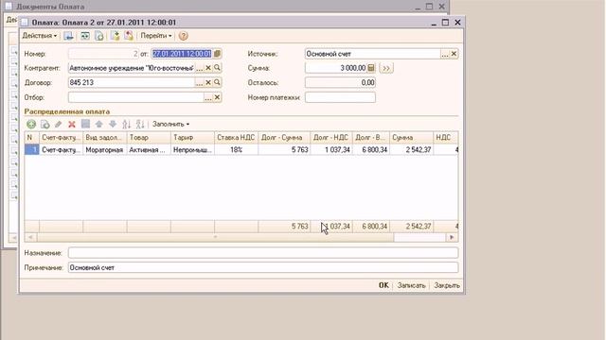Click the 2 542,37 cell in row 1
Image resolution: width=606 pixels, height=340 pixels.
click(x=411, y=149)
